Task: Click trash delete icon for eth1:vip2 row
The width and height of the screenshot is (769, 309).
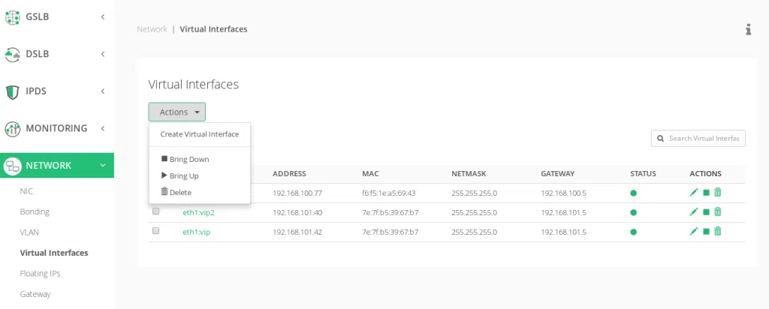Action: click(718, 212)
